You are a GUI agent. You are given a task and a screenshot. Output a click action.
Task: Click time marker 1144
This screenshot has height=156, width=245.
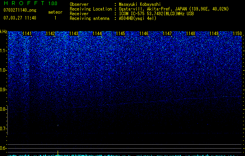point(97,34)
